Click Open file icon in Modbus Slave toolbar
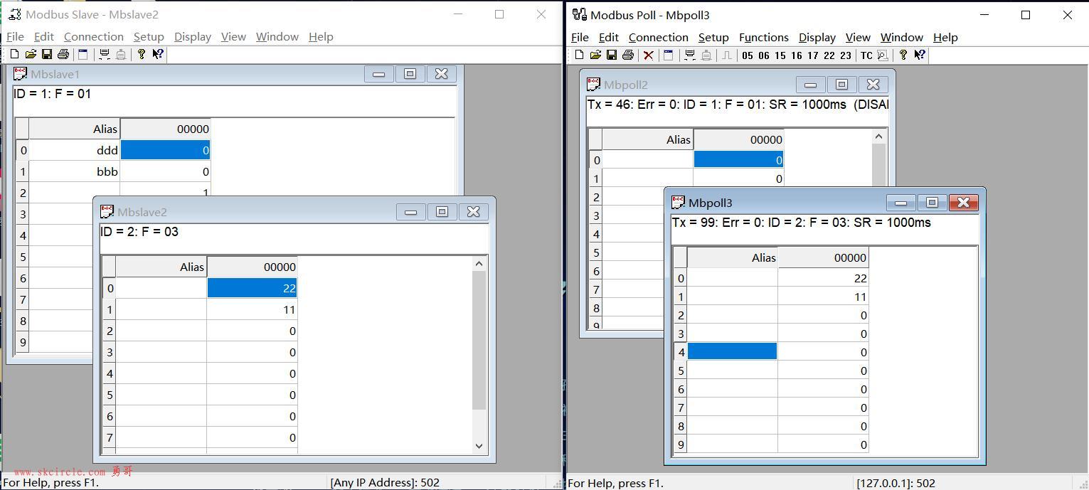The image size is (1089, 490). 31,54
